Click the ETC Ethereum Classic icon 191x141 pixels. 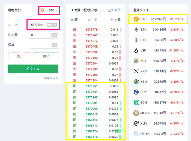pos(136,40)
